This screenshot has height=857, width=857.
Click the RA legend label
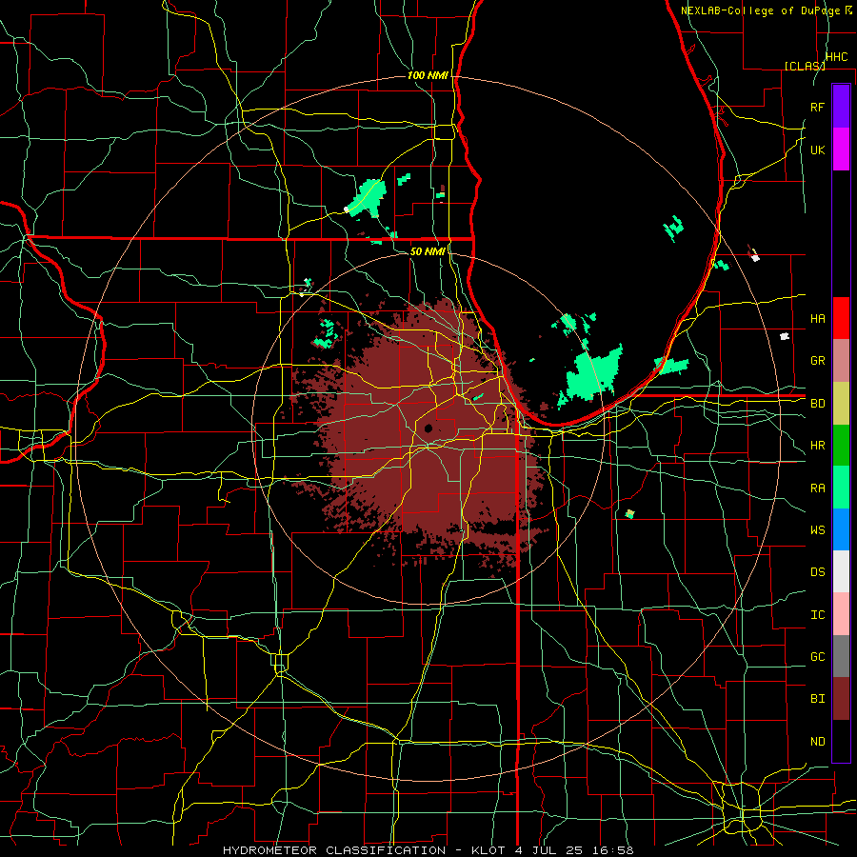tap(817, 488)
